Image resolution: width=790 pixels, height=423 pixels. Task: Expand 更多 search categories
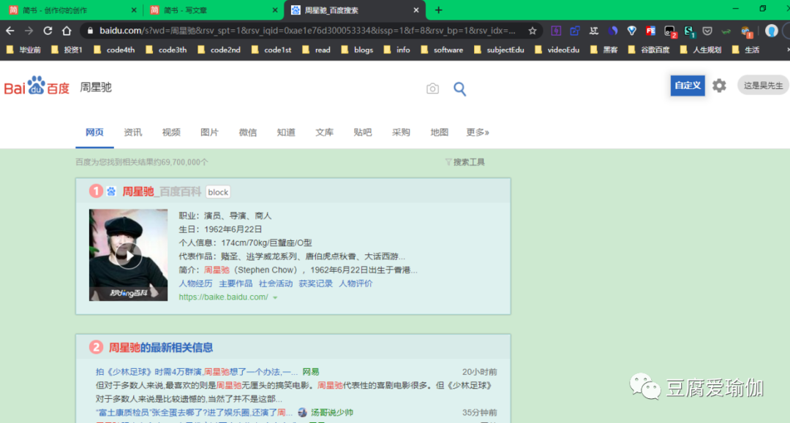(477, 132)
